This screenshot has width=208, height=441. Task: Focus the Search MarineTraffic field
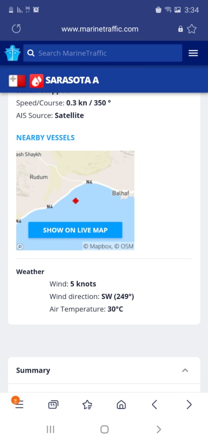102,53
